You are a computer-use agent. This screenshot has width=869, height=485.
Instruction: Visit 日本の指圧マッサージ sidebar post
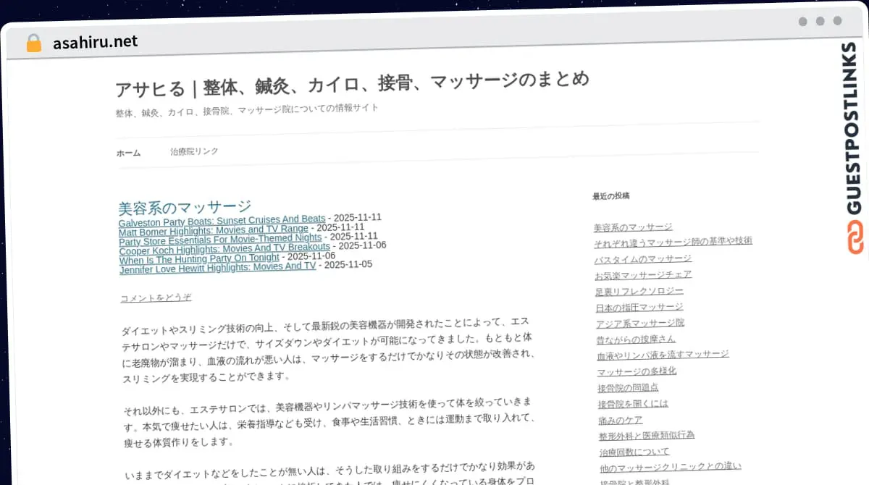[639, 307]
